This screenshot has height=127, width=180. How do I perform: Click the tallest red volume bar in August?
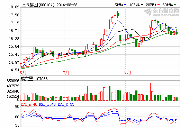tap(150, 92)
